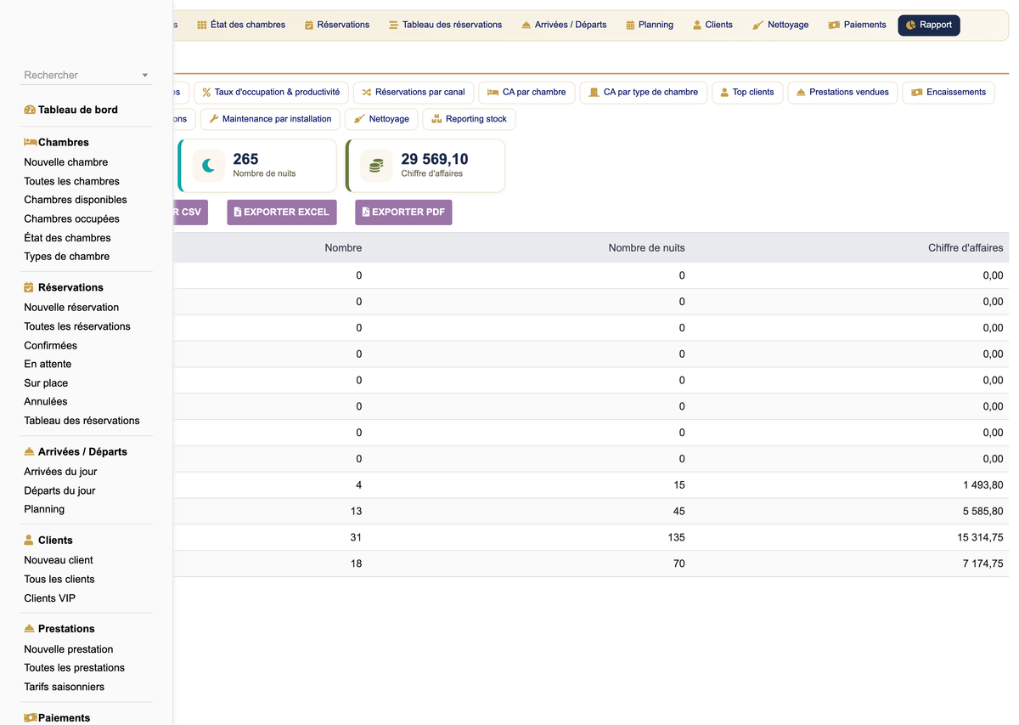The height and width of the screenshot is (725, 1019).
Task: Click the bed icon of CA par chambre
Action: pyautogui.click(x=493, y=92)
